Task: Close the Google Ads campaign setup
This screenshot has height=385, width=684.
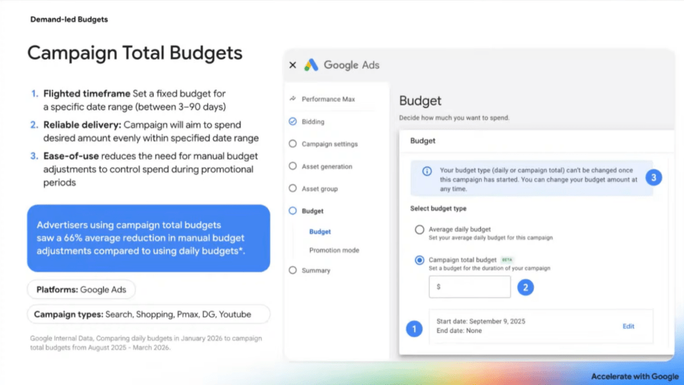Action: (x=293, y=65)
